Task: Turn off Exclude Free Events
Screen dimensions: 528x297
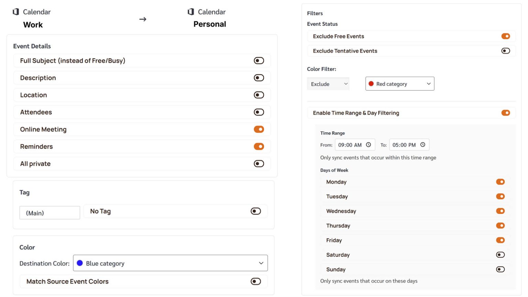Action: [506, 36]
